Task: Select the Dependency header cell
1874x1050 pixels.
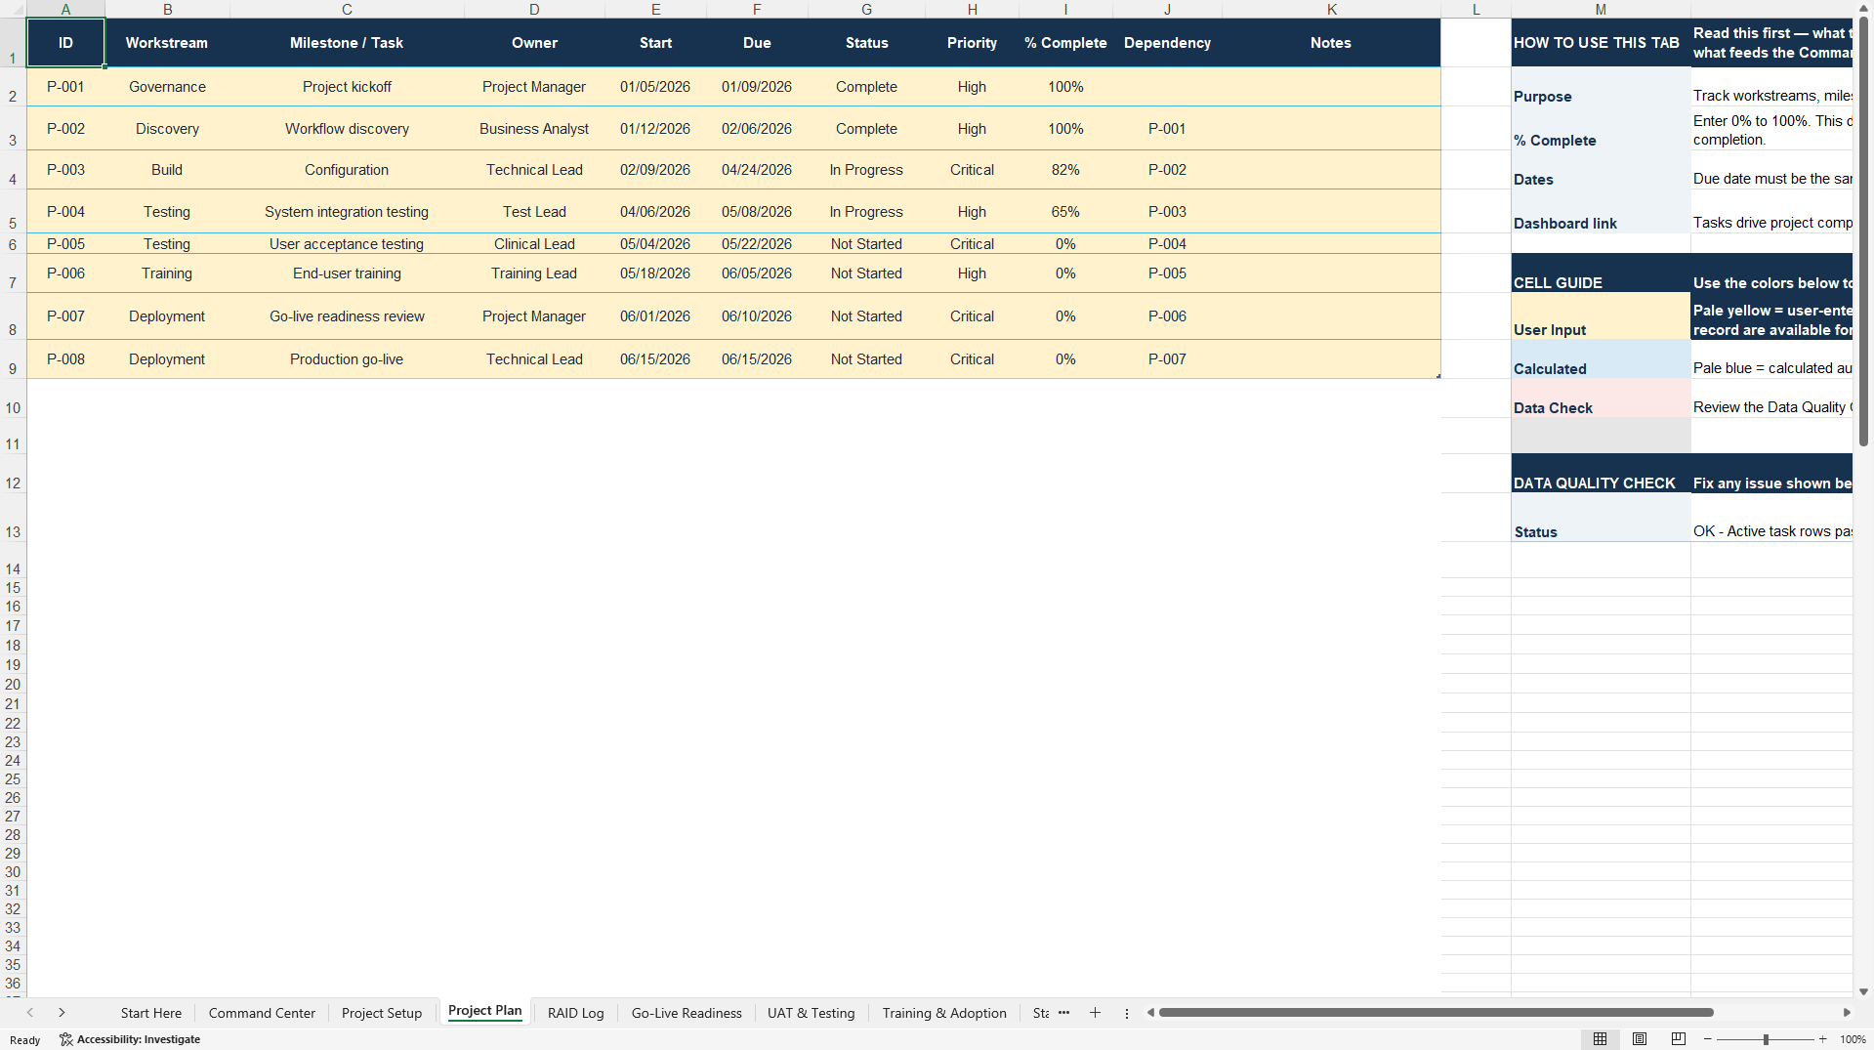Action: (1167, 43)
